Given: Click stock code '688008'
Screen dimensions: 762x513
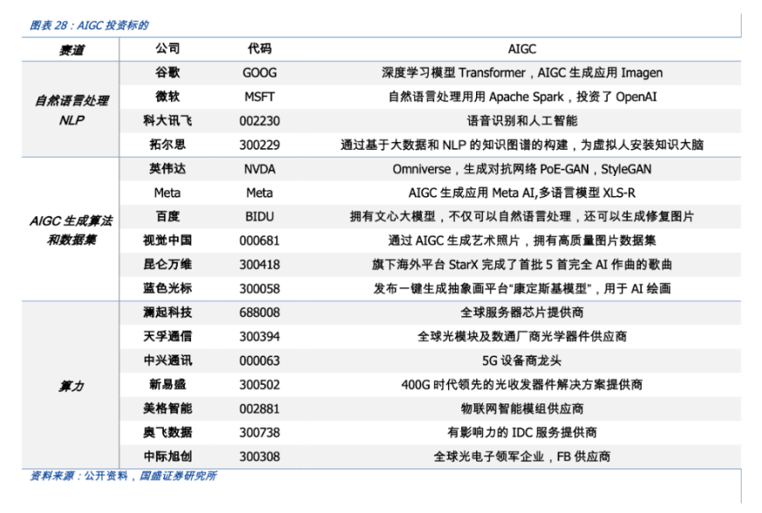Looking at the screenshot, I should coord(260,313).
